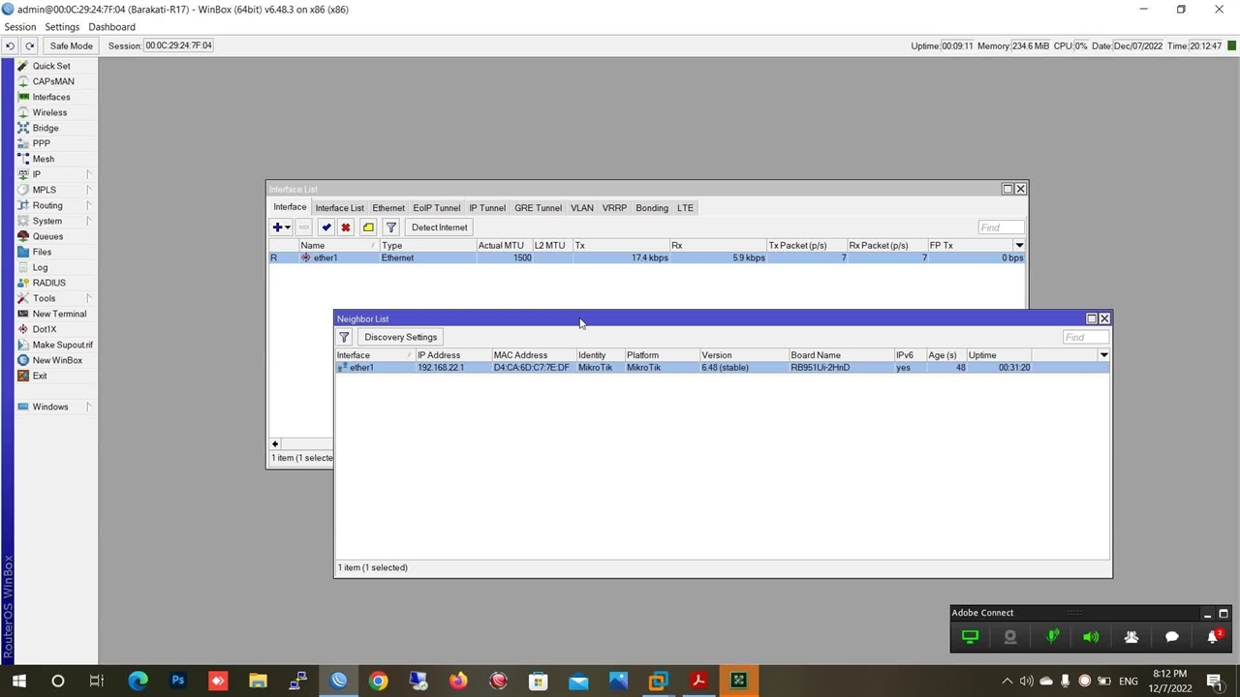Screen dimensions: 1240x697
Task: Open the Settings menu
Action: point(62,27)
